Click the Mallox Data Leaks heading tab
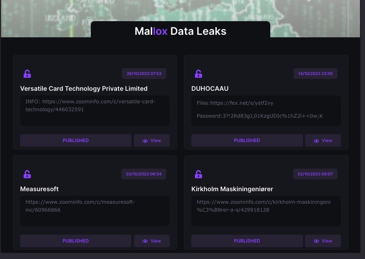The image size is (365, 259). [180, 31]
